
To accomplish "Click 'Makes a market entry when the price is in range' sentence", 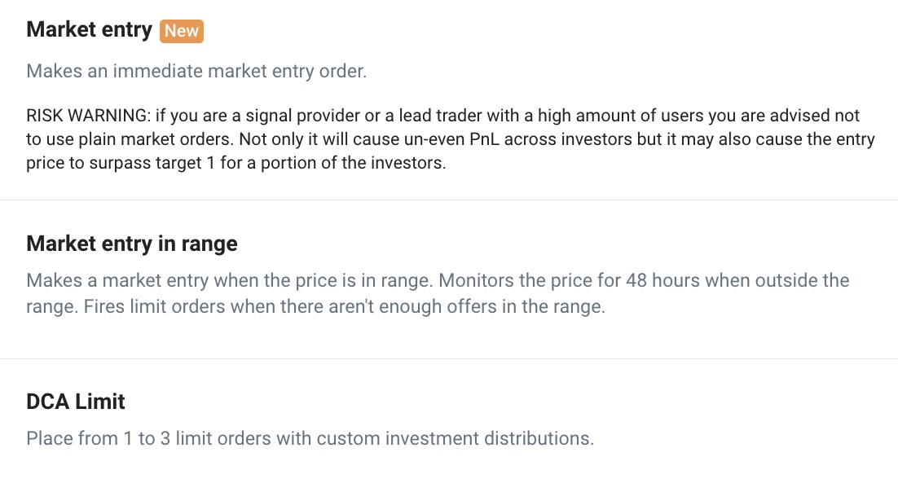I will tap(230, 281).
